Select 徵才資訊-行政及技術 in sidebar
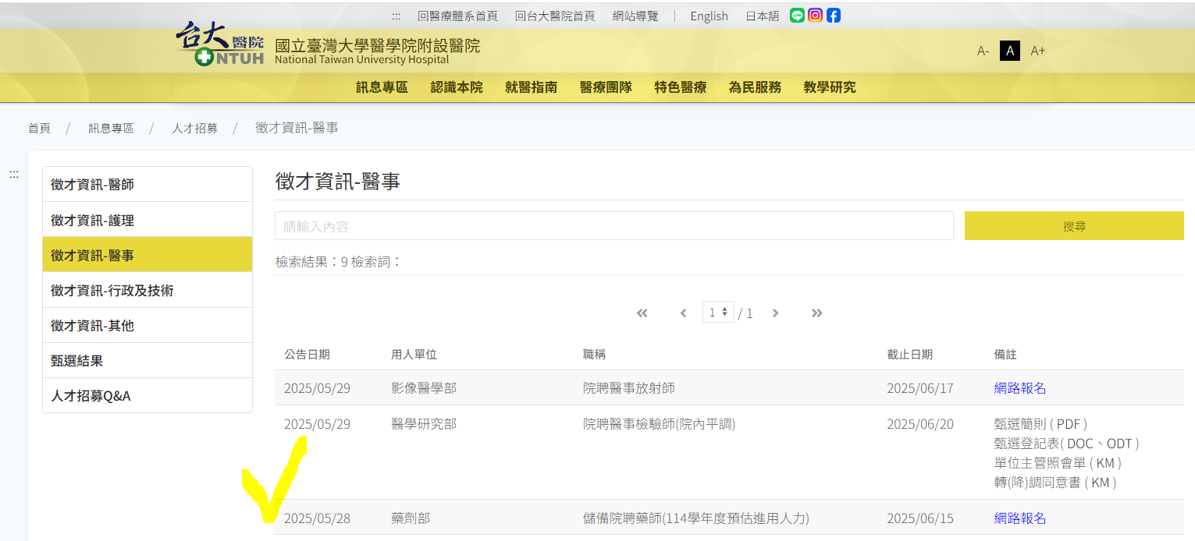 (x=148, y=290)
